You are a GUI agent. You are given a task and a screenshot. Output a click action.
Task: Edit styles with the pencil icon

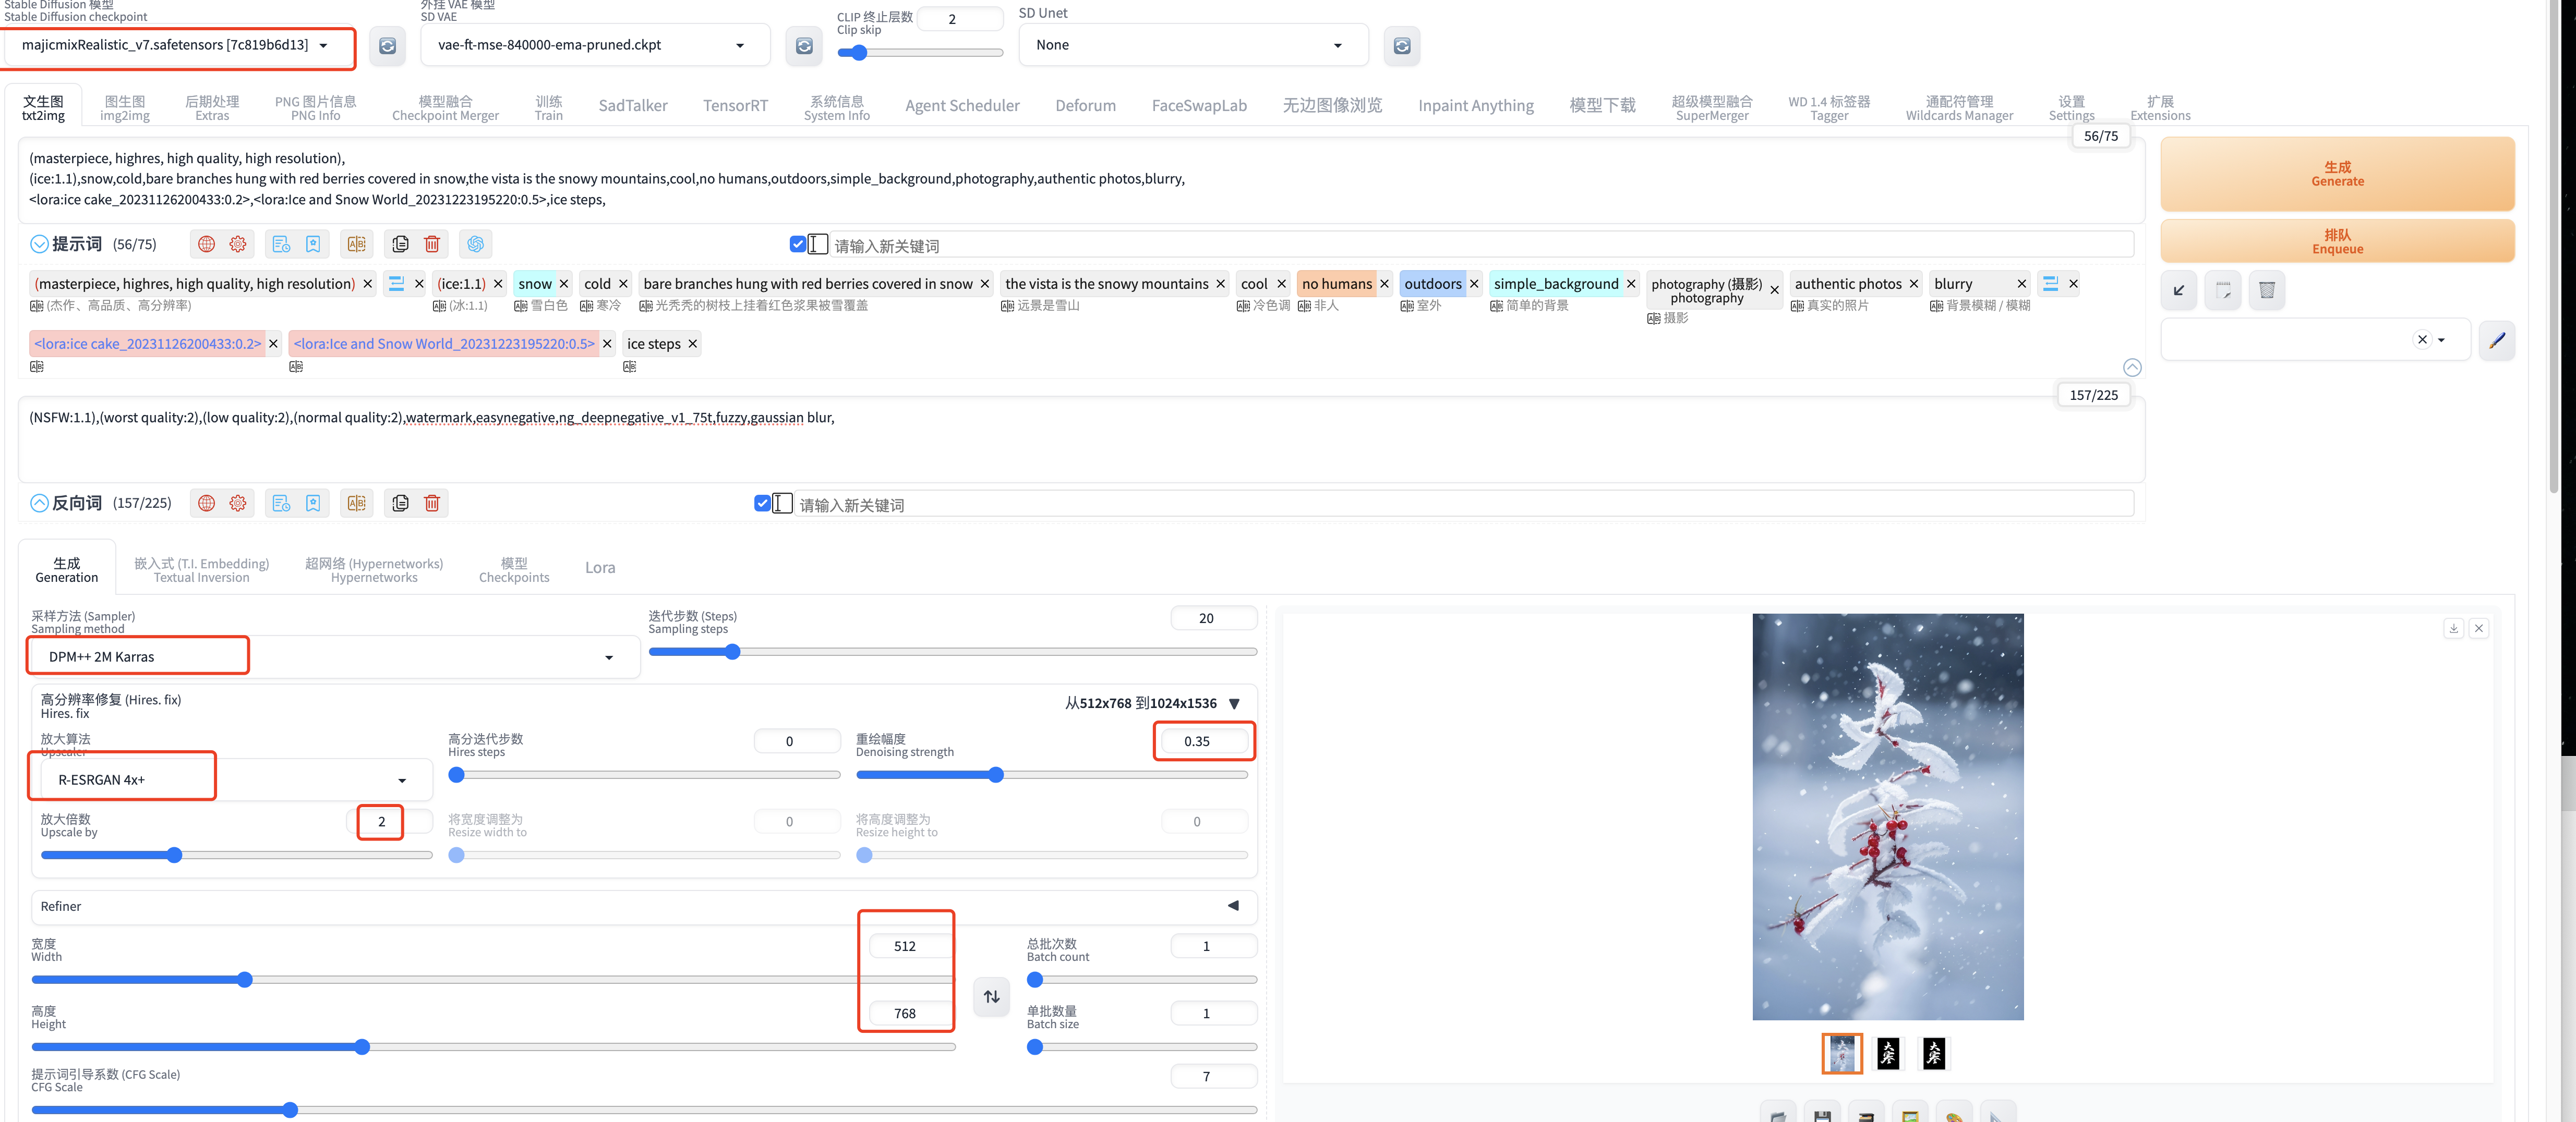click(2497, 340)
